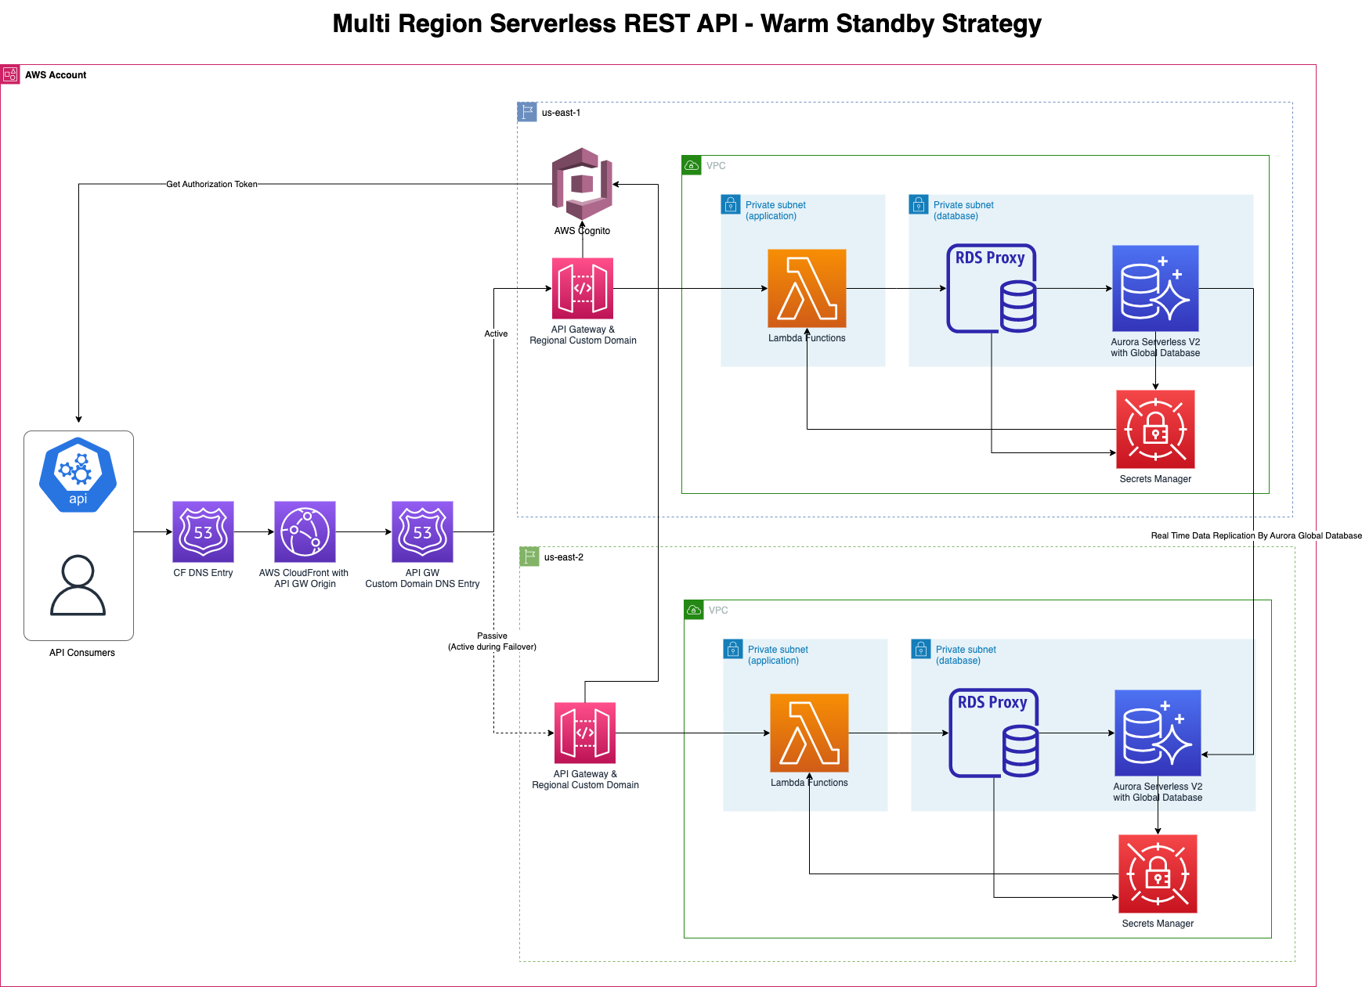
Task: Click the 'AWS Cognito' label
Action: pyautogui.click(x=582, y=231)
